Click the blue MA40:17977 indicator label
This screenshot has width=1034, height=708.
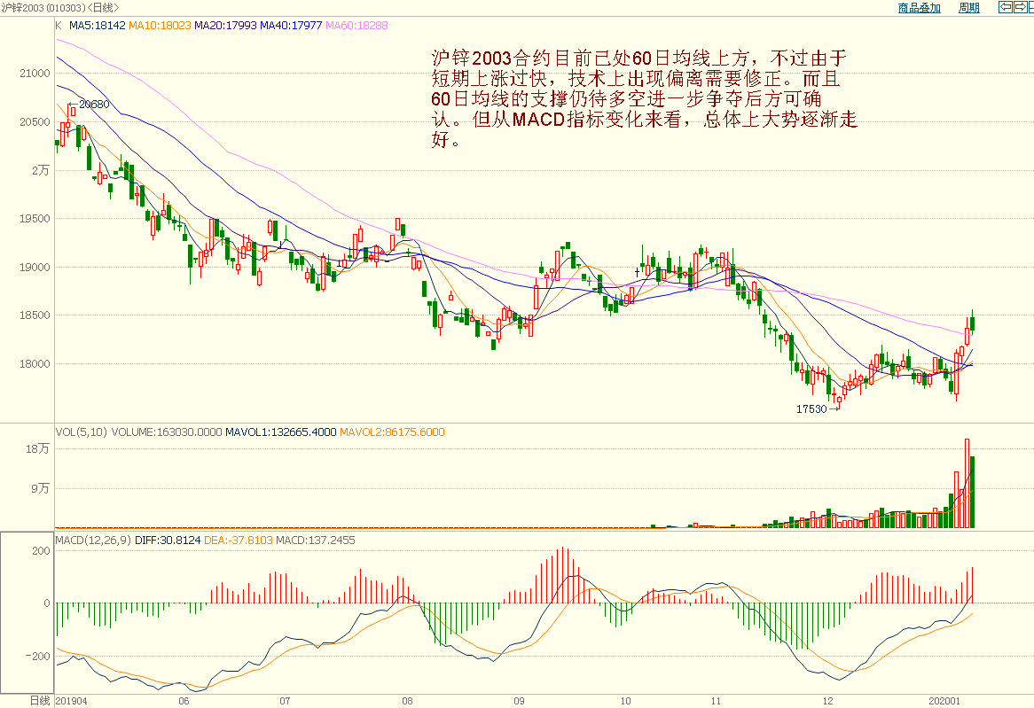292,26
